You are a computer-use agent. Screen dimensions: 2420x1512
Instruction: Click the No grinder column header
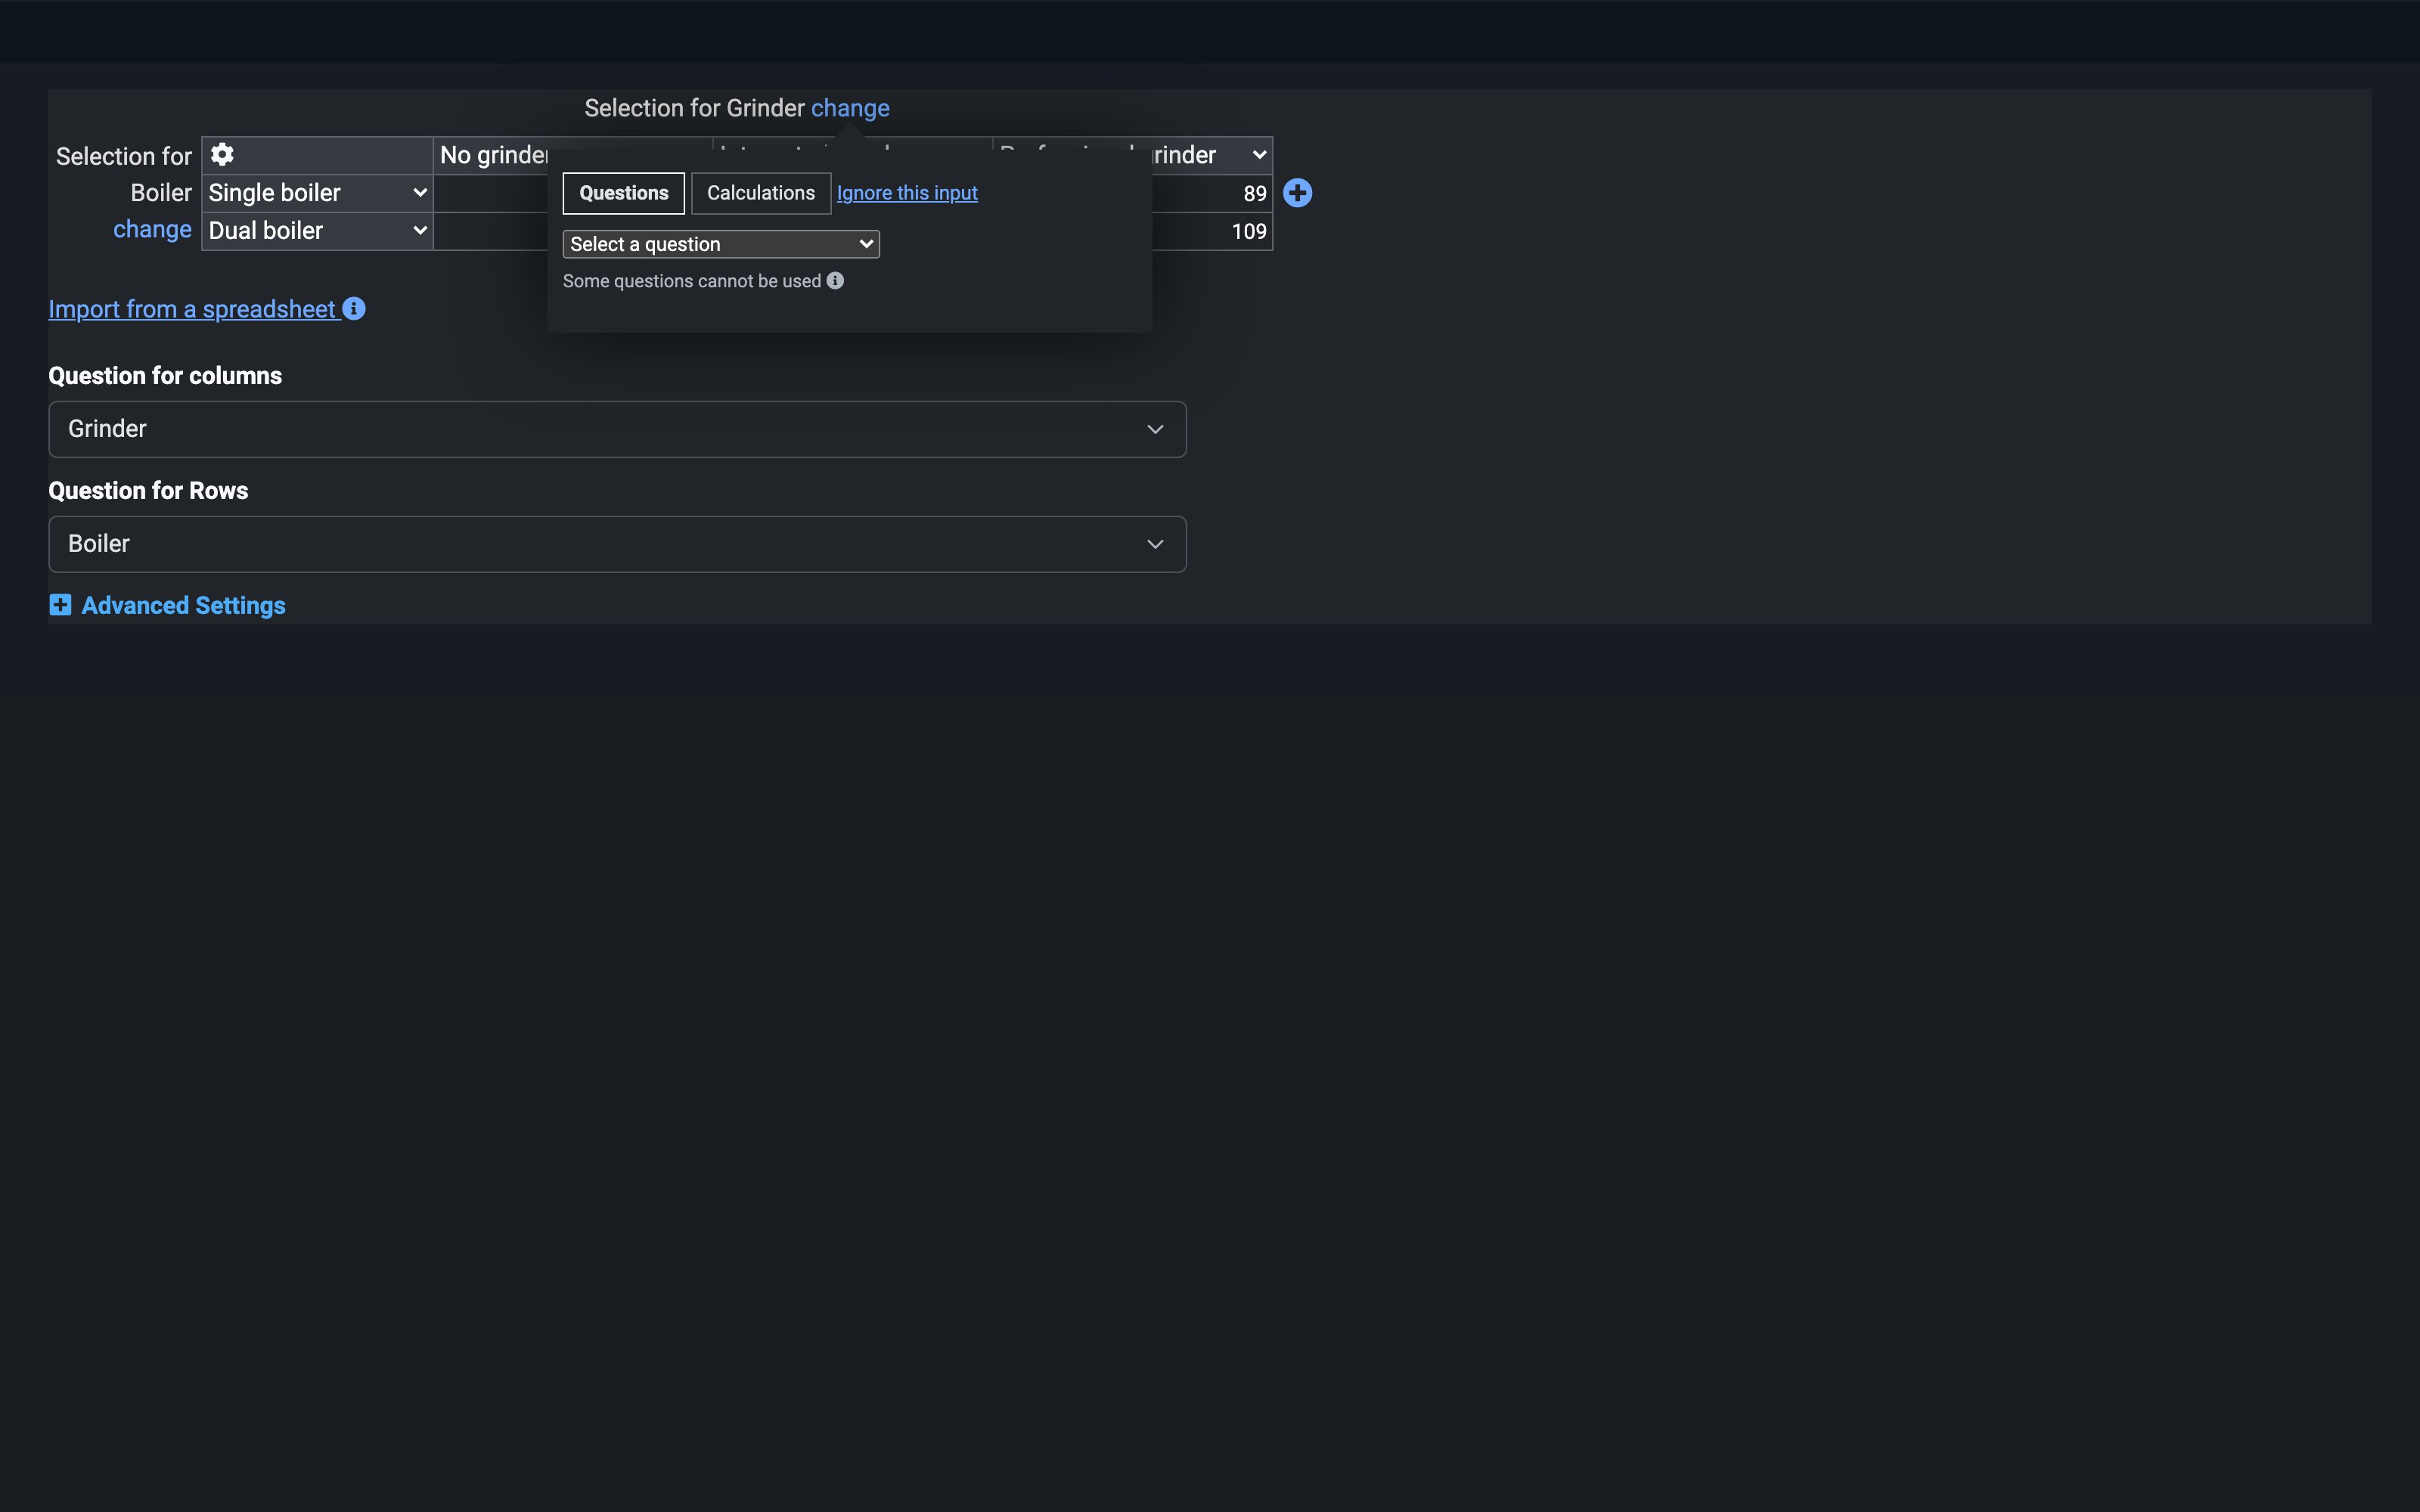(x=491, y=155)
